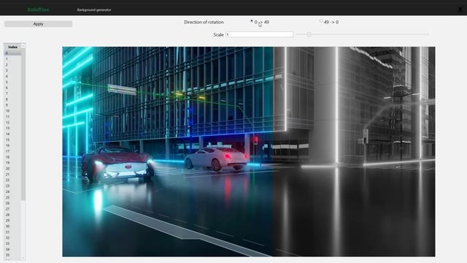467x263 pixels.
Task: Close the Background generator window
Action: [x=460, y=9]
